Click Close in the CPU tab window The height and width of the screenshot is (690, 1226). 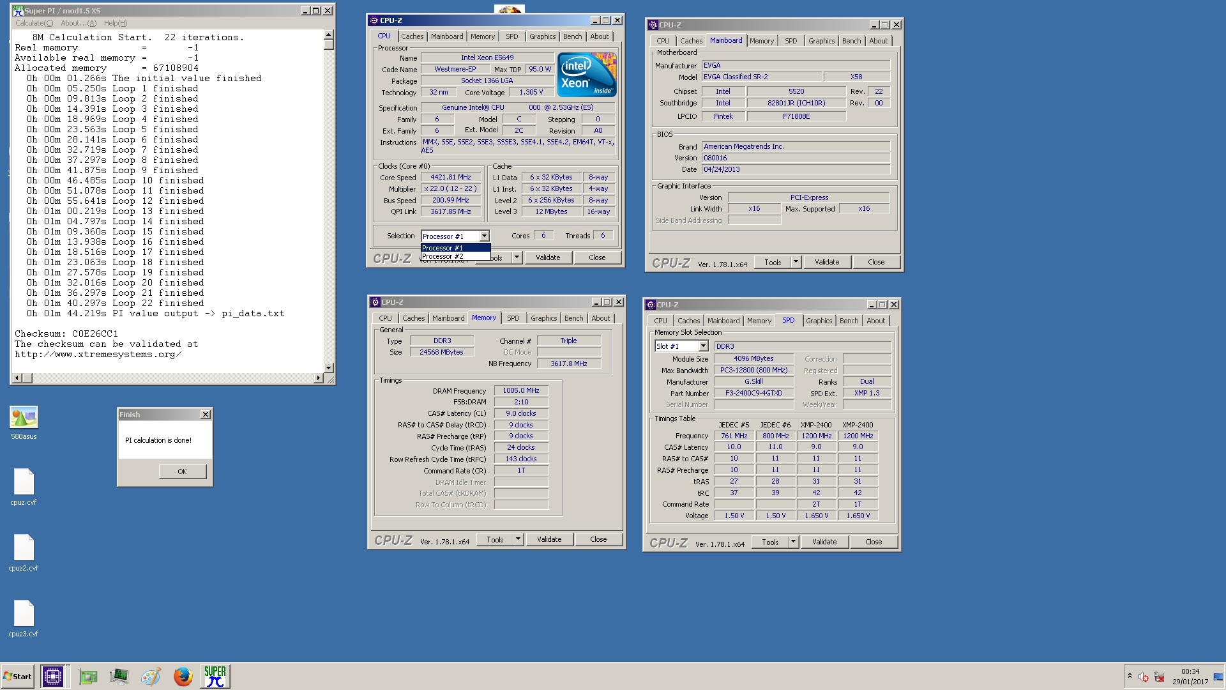click(x=597, y=257)
